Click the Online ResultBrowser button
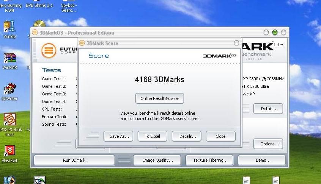This screenshot has width=321, height=184. tap(160, 98)
